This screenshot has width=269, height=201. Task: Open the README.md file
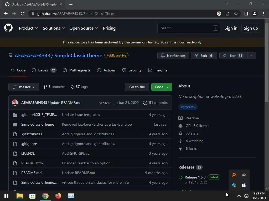(x=32, y=173)
